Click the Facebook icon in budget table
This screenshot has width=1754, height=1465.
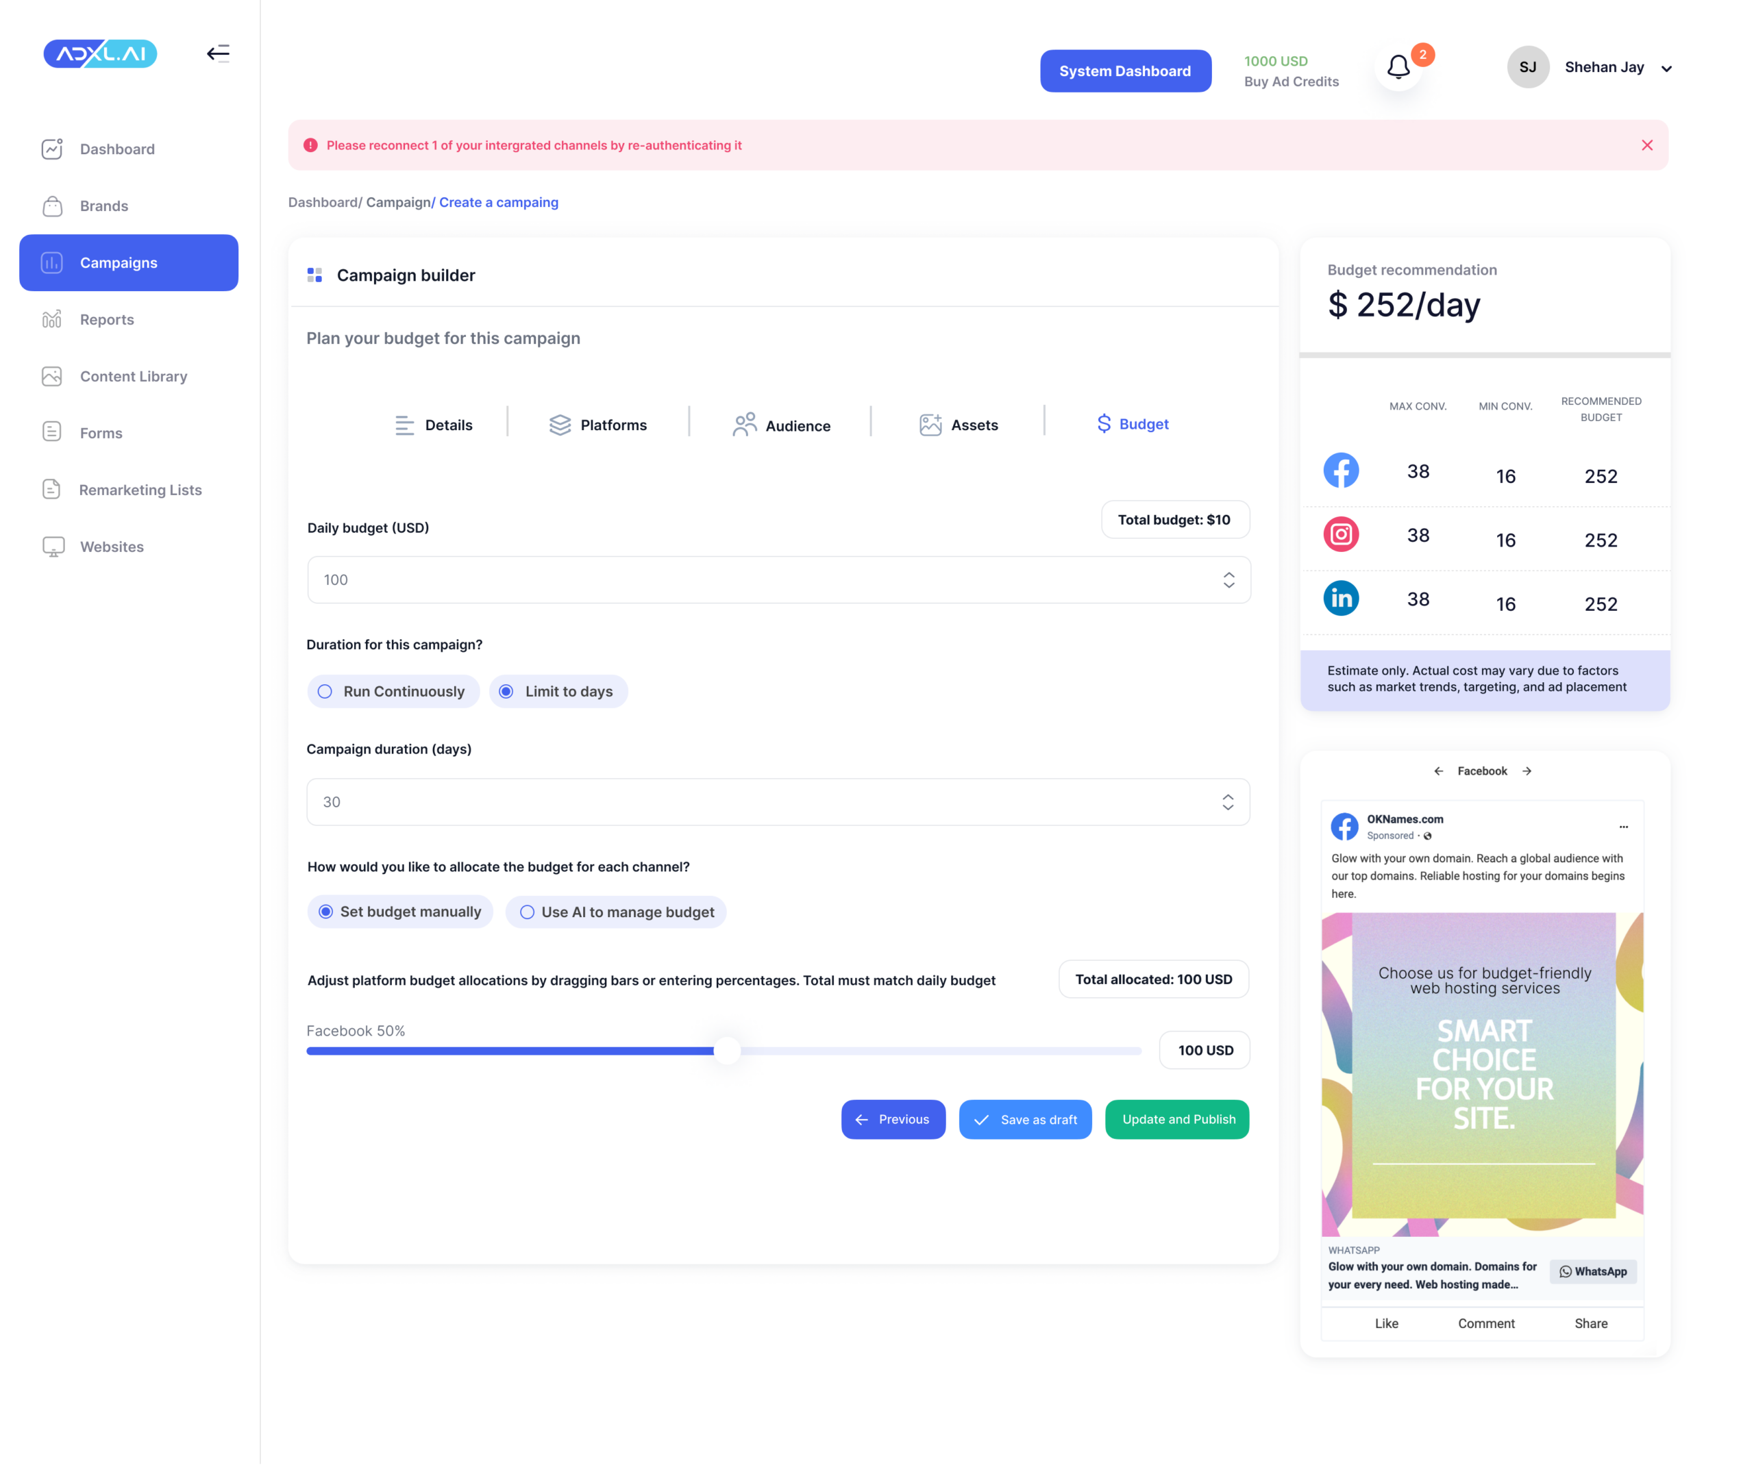point(1341,471)
